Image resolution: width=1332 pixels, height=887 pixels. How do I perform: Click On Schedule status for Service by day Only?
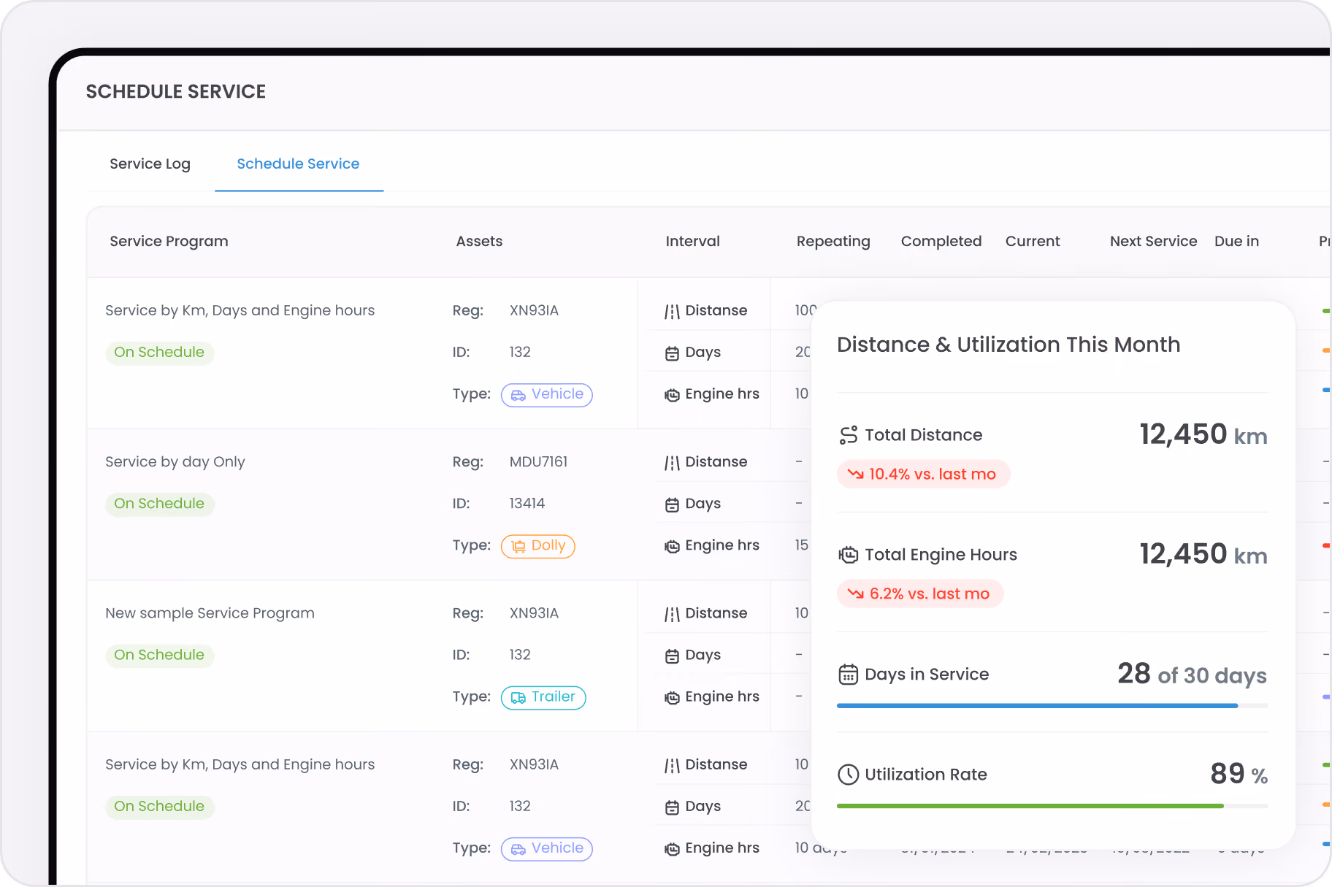(159, 504)
